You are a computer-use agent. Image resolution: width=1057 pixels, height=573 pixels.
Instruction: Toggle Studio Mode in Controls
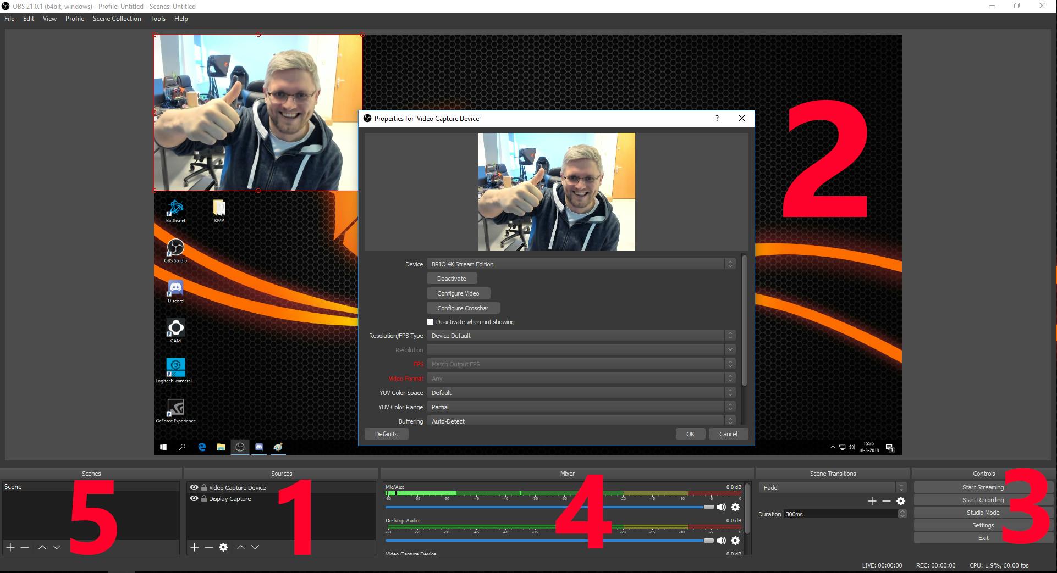pyautogui.click(x=983, y=513)
